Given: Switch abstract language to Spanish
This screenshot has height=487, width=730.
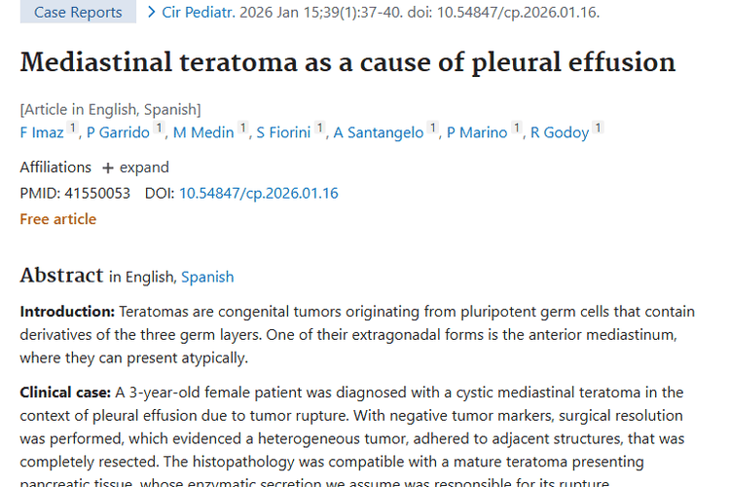Looking at the screenshot, I should [207, 277].
